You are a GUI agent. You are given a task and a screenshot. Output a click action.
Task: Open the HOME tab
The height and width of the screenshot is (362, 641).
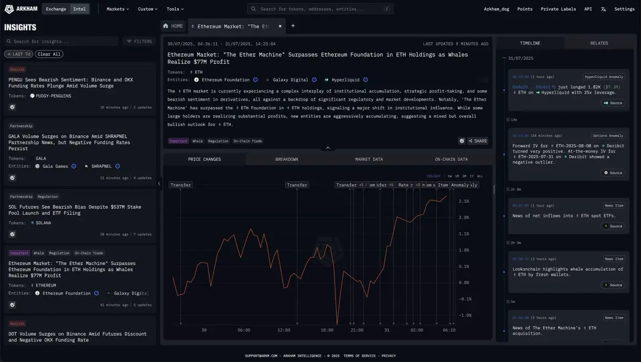coord(173,26)
